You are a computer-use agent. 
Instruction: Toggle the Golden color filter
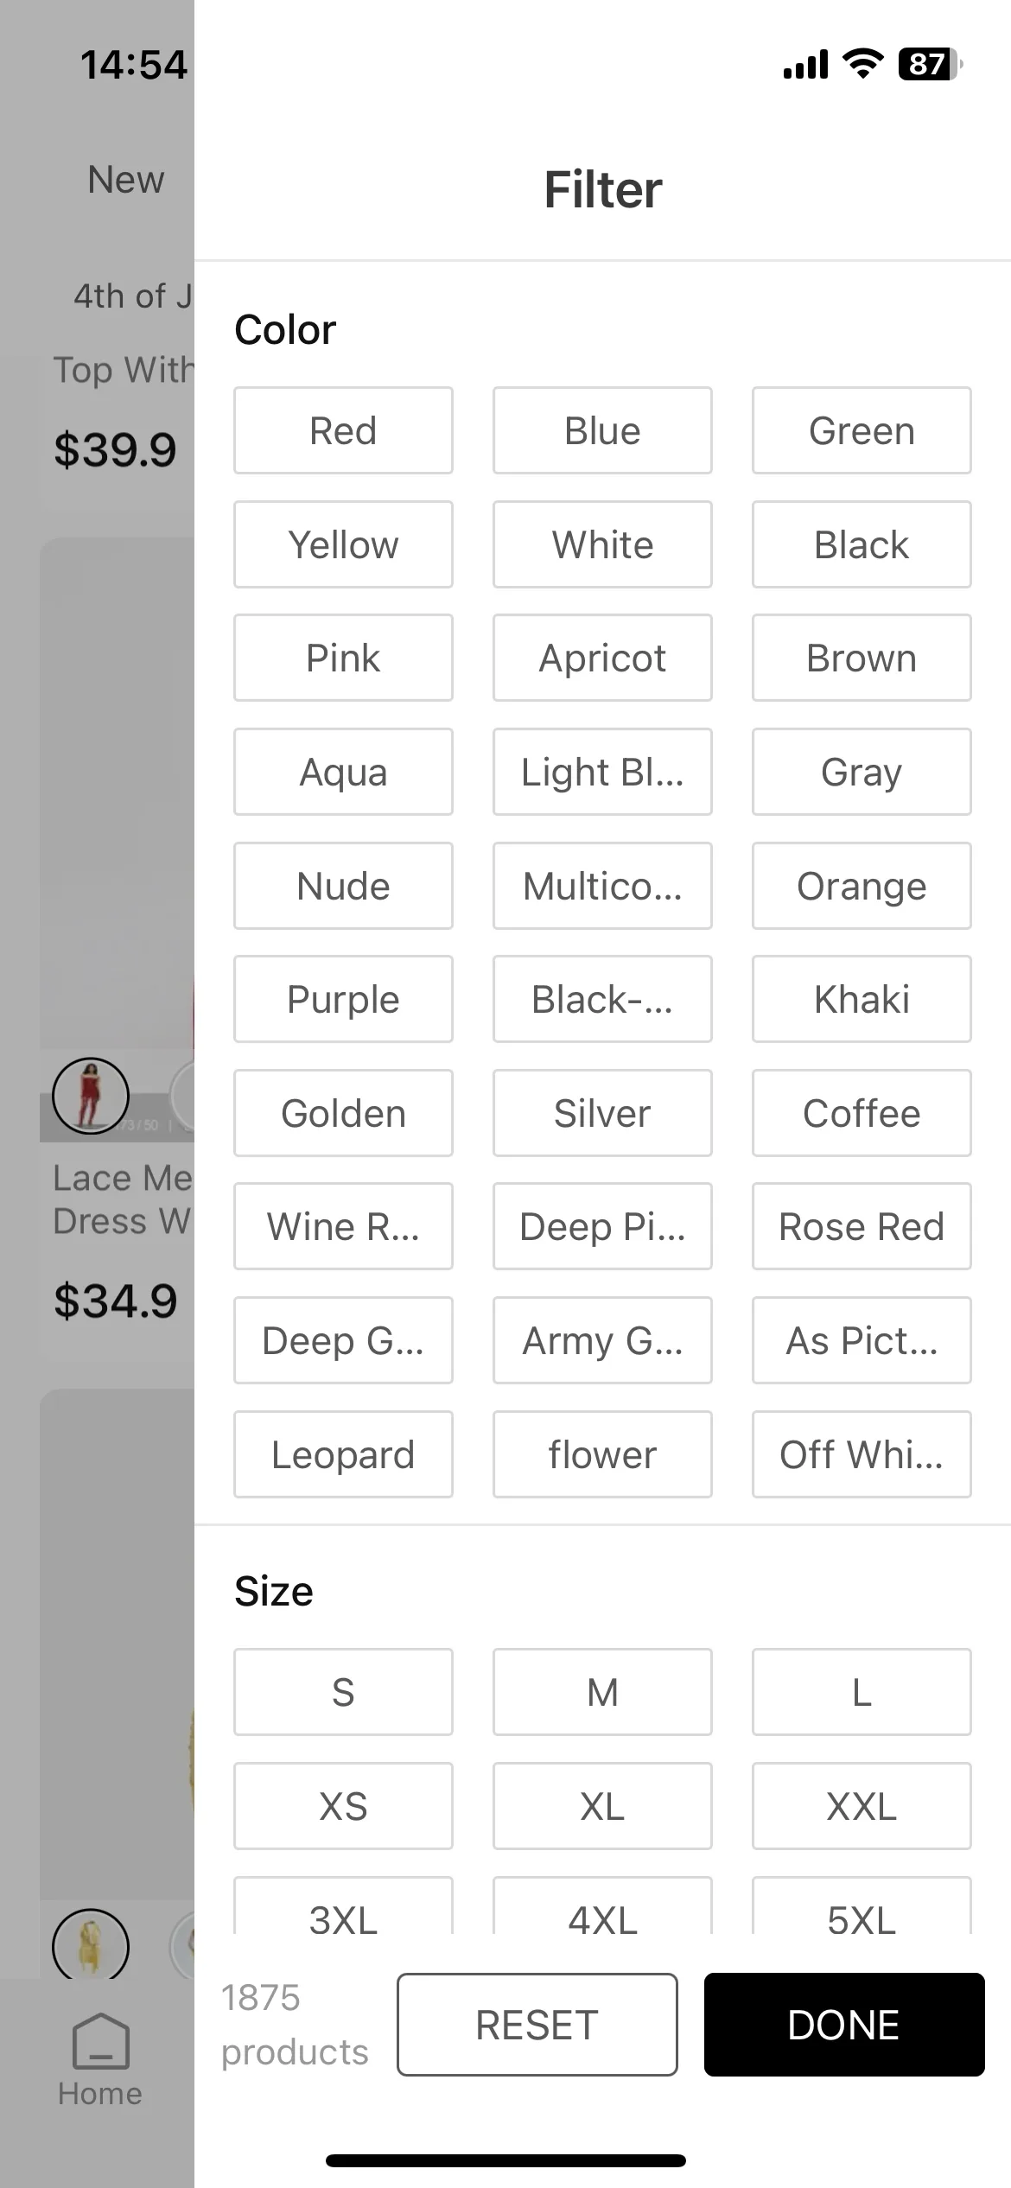pyautogui.click(x=343, y=1113)
